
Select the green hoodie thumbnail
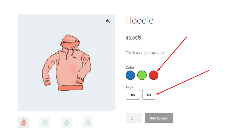[x=66, y=122]
